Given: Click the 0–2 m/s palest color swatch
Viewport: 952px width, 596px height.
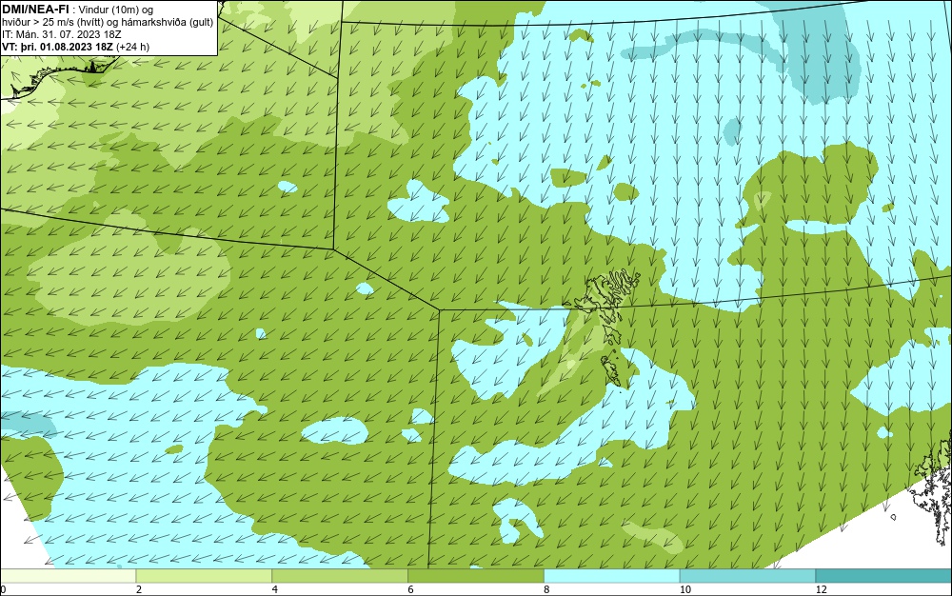Looking at the screenshot, I should coord(68,576).
